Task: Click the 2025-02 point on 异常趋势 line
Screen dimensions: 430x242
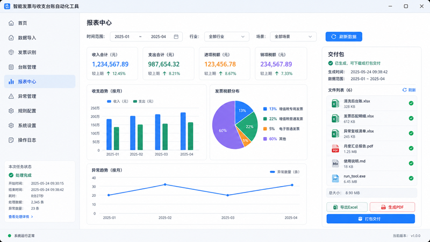Action: (165, 184)
